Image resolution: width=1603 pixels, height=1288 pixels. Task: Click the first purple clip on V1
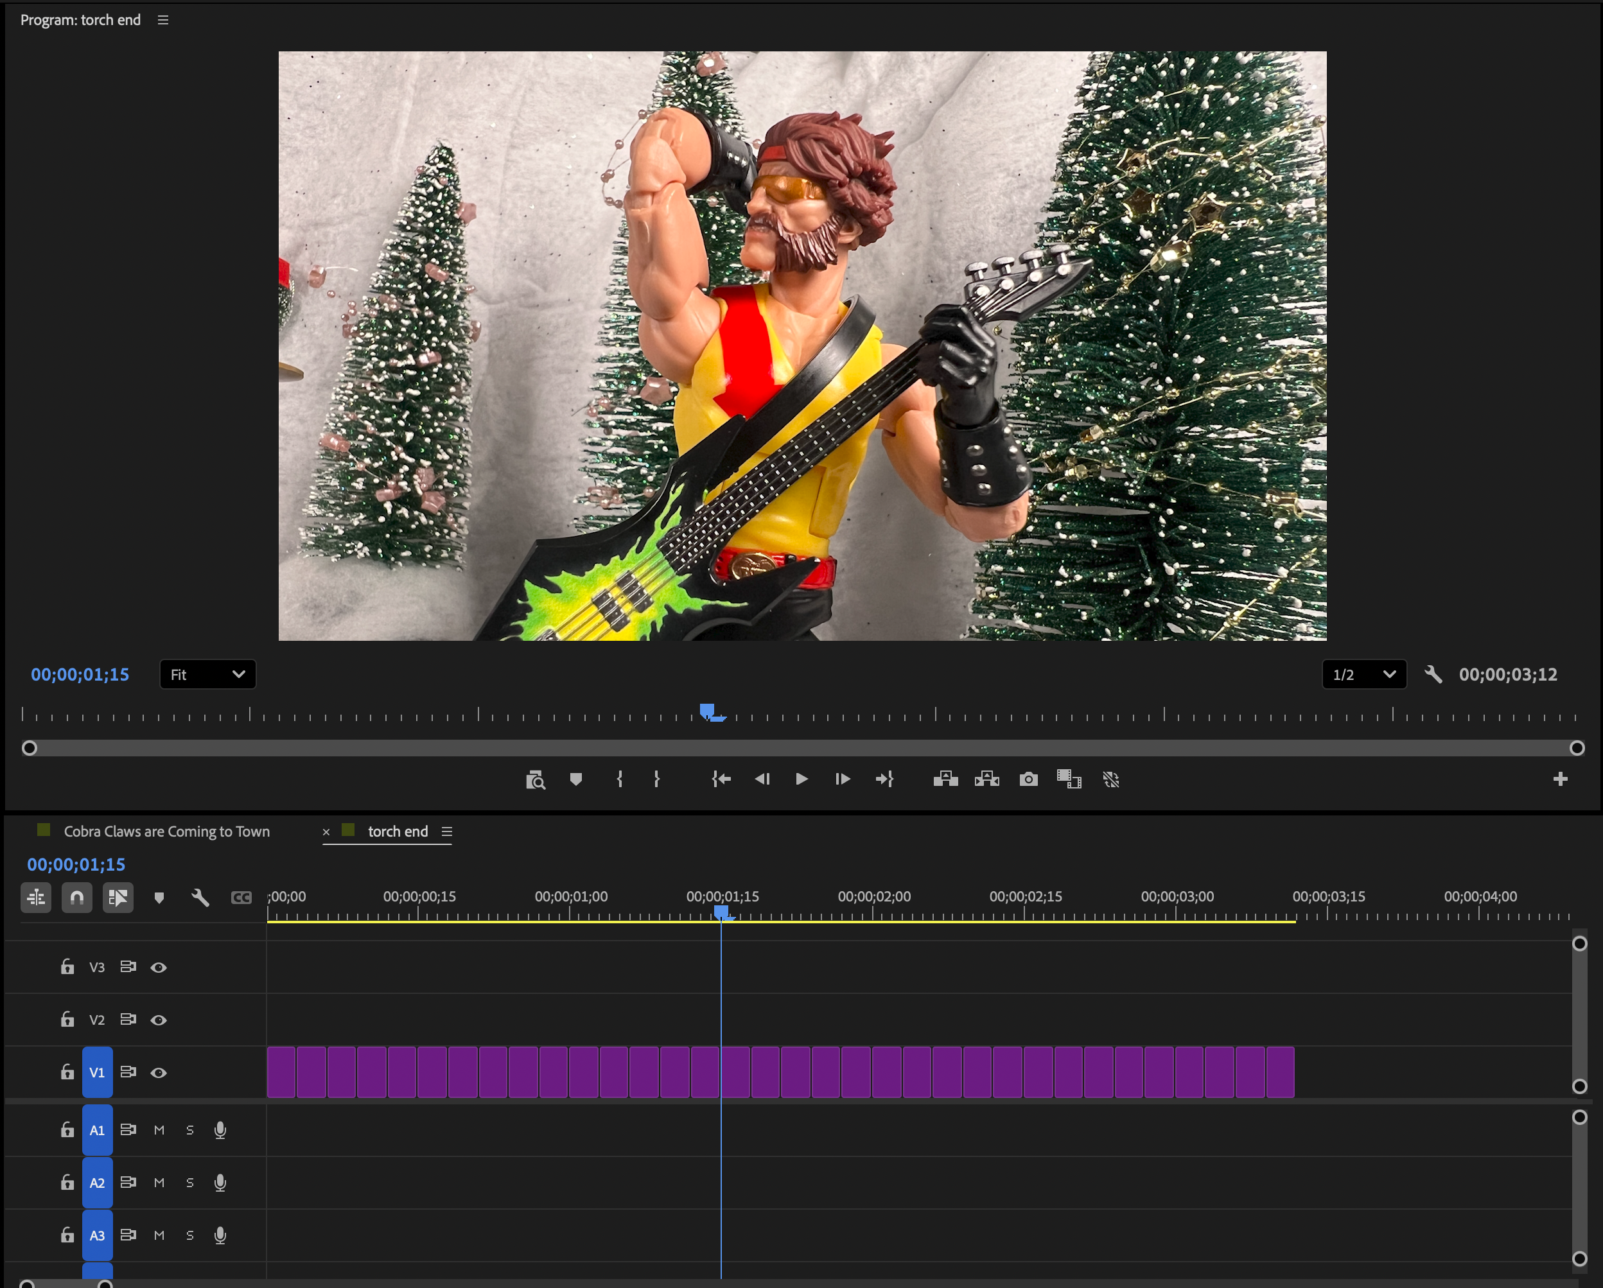tap(281, 1072)
